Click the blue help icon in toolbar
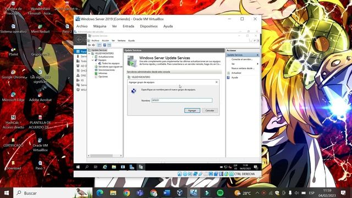Viewport: 352px width, 198px height. point(105,45)
